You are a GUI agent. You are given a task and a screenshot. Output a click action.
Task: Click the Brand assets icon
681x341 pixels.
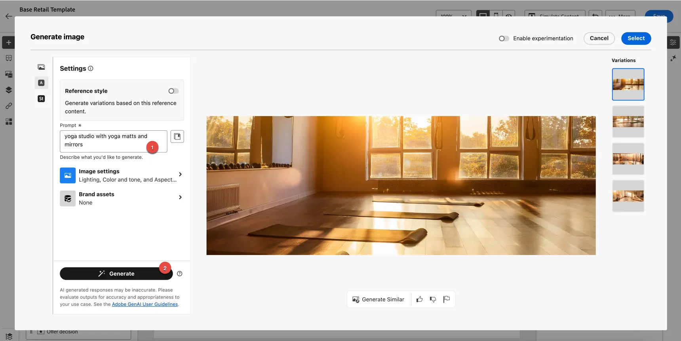coord(68,198)
